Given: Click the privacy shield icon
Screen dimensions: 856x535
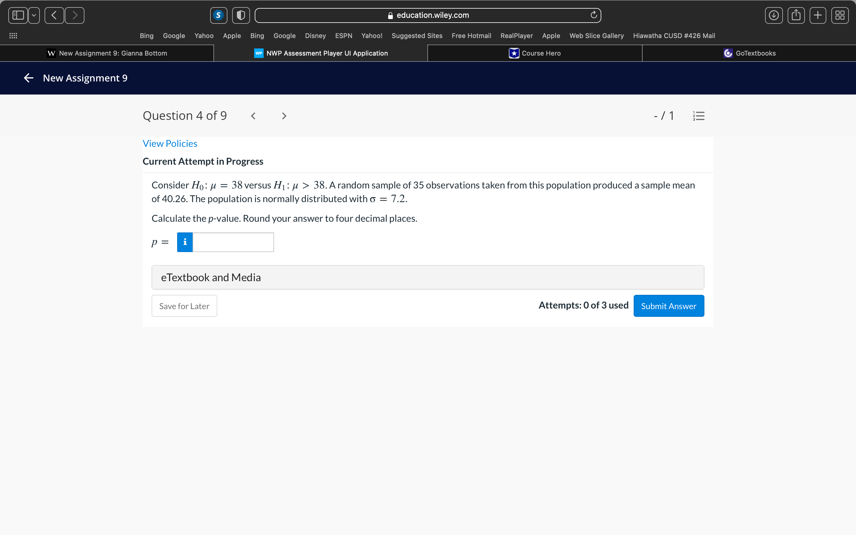Looking at the screenshot, I should [241, 15].
